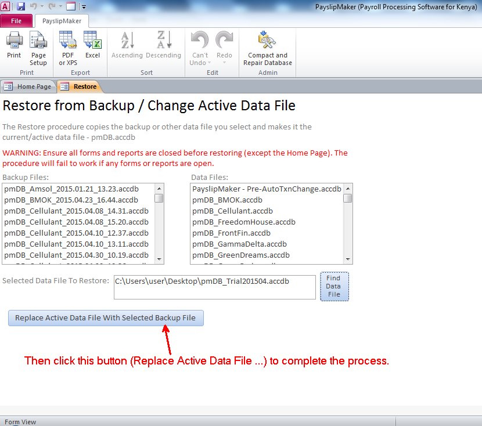This screenshot has width=482, height=426.
Task: Select pmDB_GammaDelta.accdb data file
Action: [x=267, y=244]
